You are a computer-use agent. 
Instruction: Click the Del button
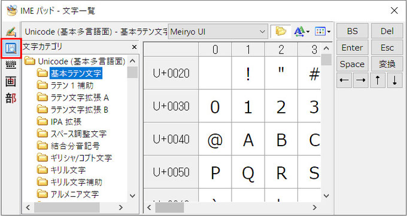pyautogui.click(x=387, y=31)
